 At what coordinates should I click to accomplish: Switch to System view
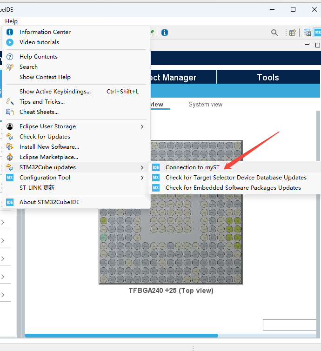(206, 104)
